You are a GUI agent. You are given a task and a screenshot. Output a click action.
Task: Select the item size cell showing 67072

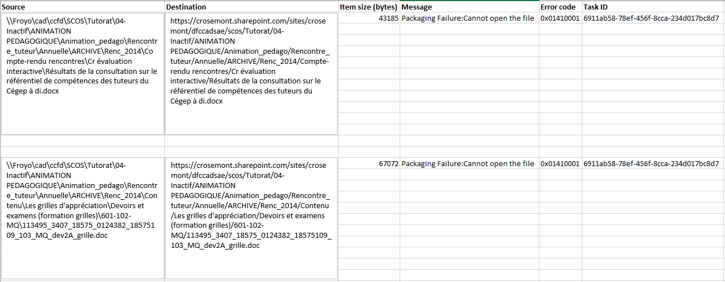369,164
